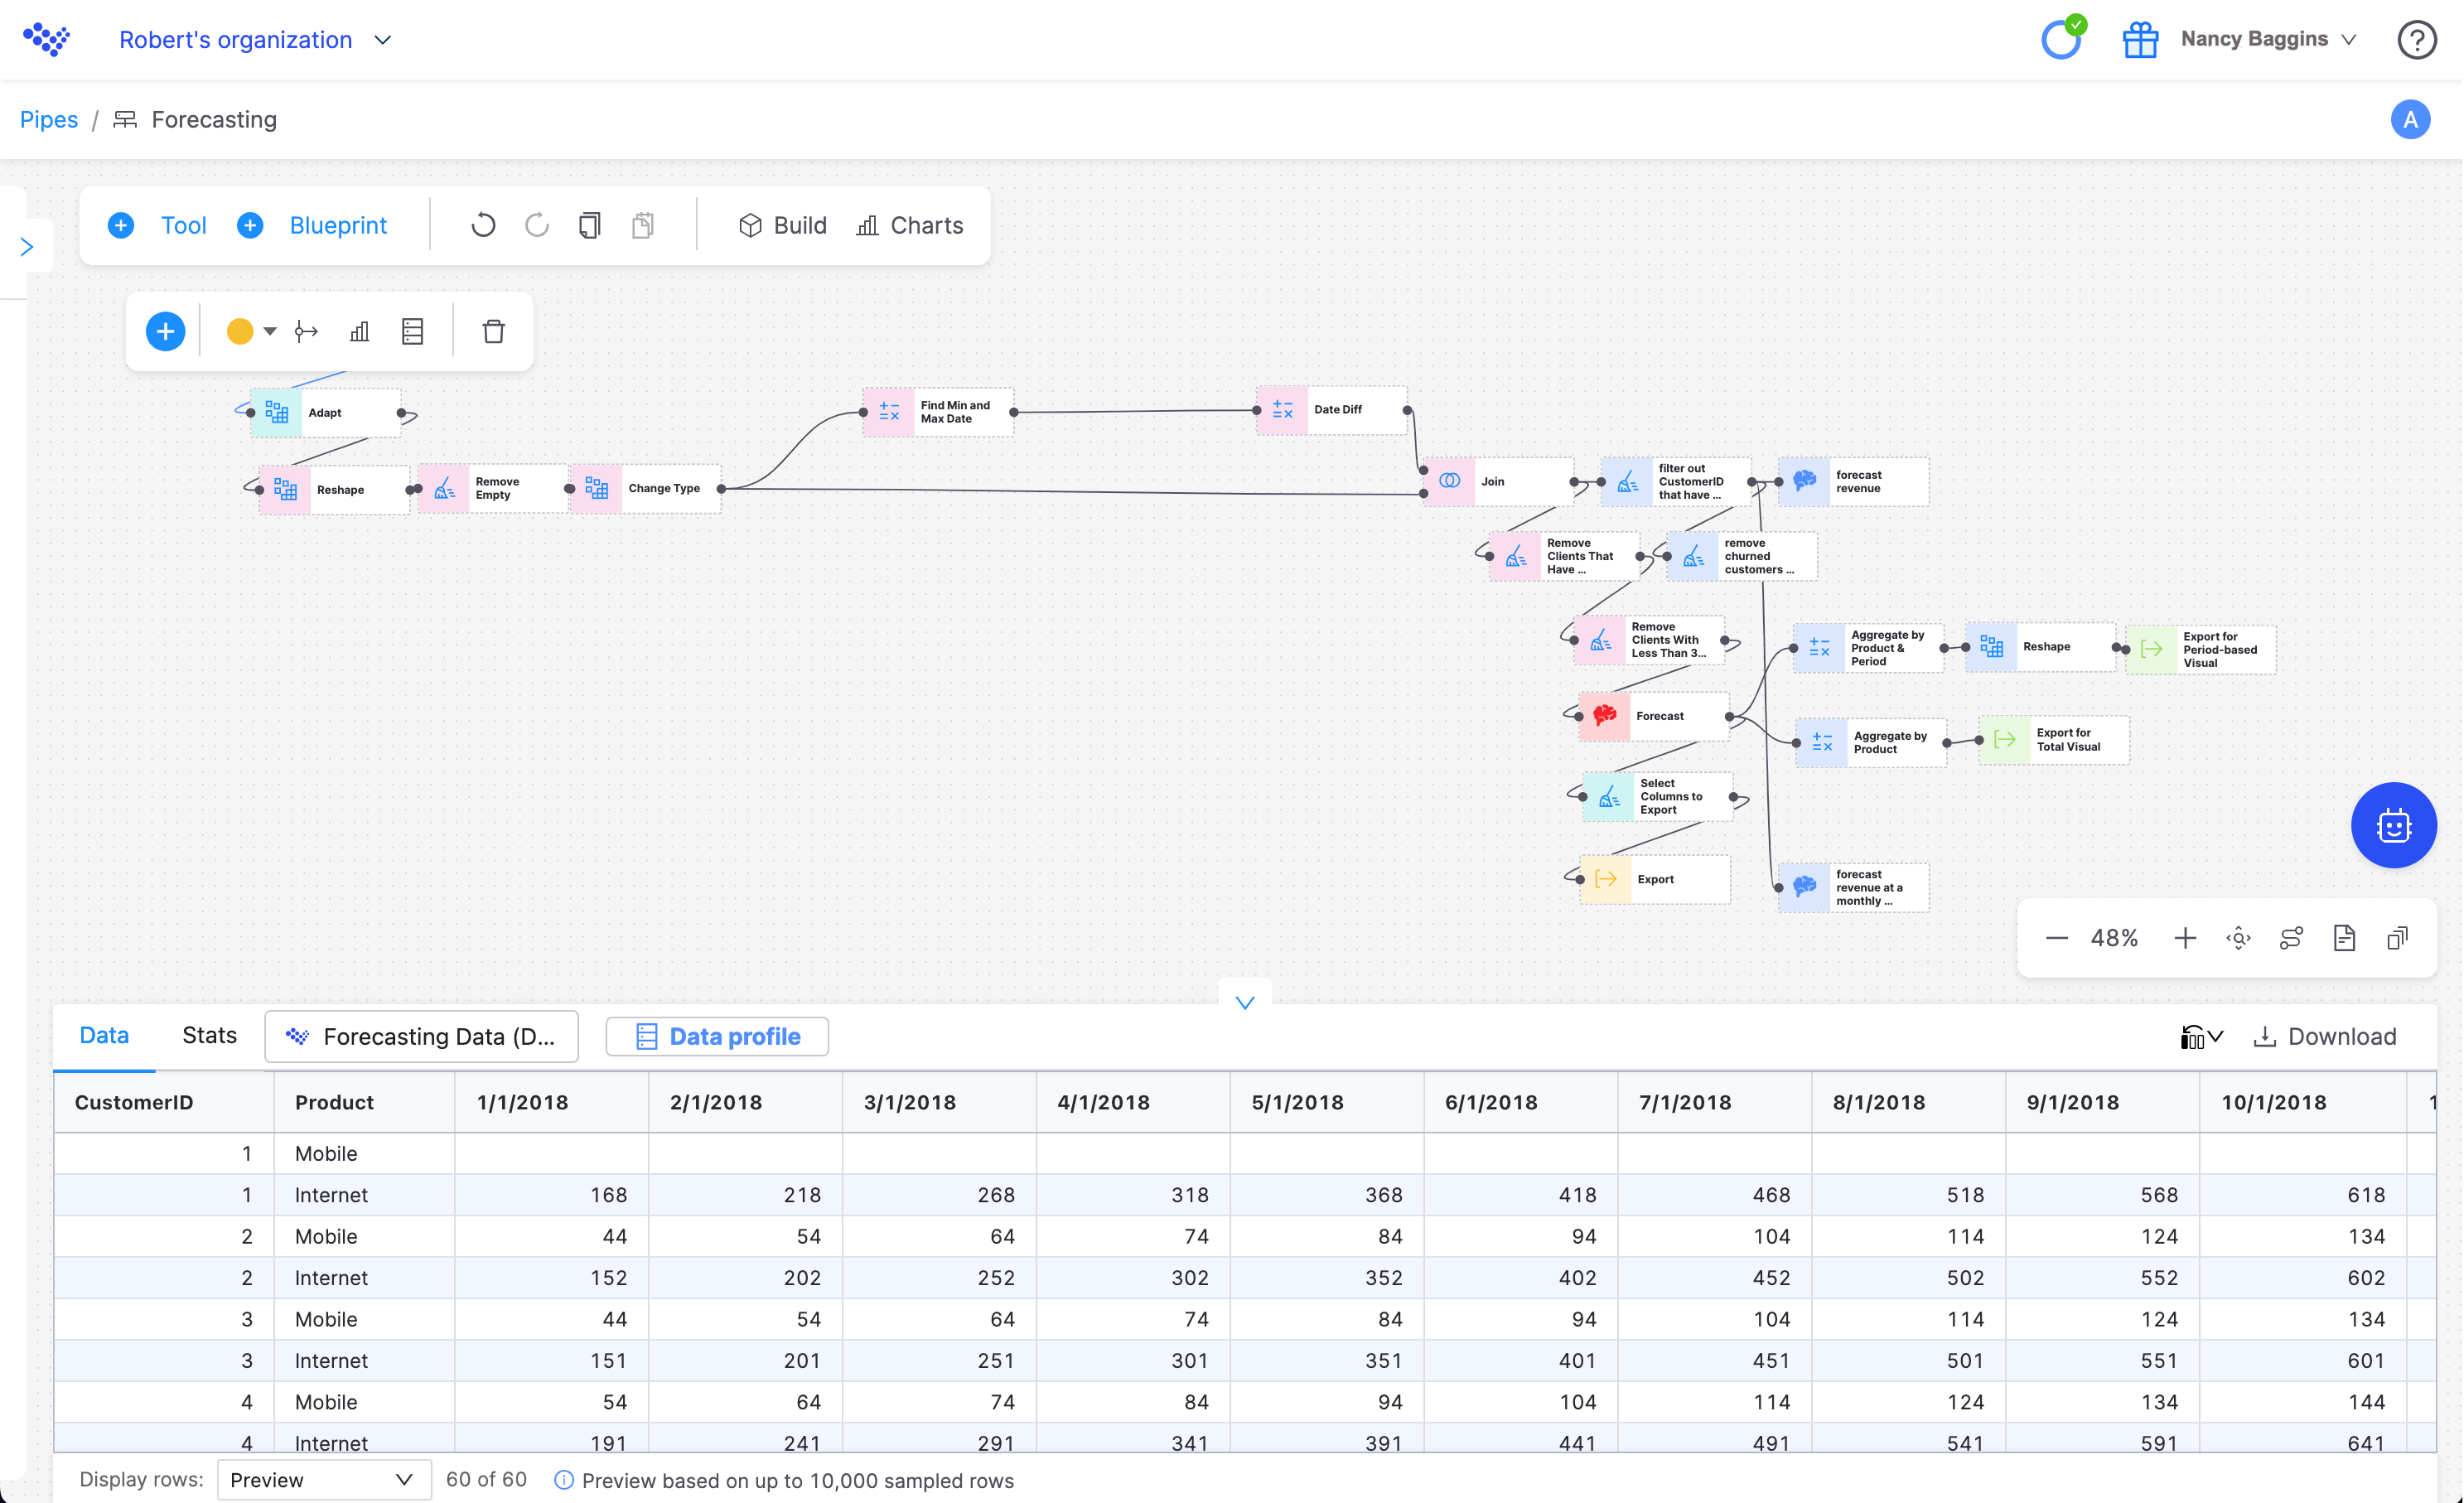Image resolution: width=2464 pixels, height=1503 pixels.
Task: Expand the left sidebar arrow
Action: click(27, 247)
